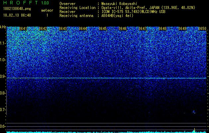
Task: Click the 0647 time marker
Action: 143,29
